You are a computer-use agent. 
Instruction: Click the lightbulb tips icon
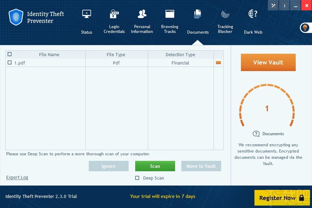click(x=305, y=28)
